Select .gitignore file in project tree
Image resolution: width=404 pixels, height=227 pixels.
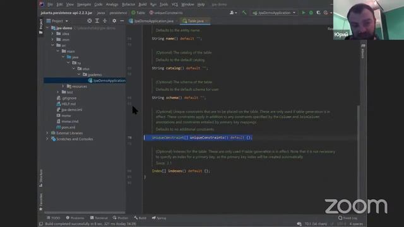click(x=66, y=98)
